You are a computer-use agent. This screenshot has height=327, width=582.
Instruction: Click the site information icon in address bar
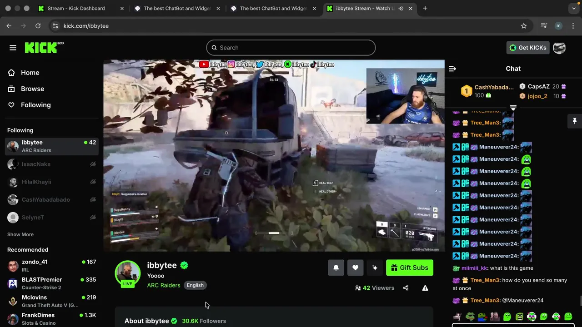pos(55,26)
